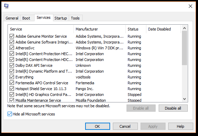The image size is (198, 136).
Task: Click the services list vertical scrollbar thumb
Action: coord(184,48)
